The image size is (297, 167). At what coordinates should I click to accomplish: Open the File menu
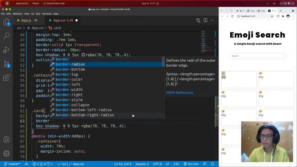(x=3, y=14)
